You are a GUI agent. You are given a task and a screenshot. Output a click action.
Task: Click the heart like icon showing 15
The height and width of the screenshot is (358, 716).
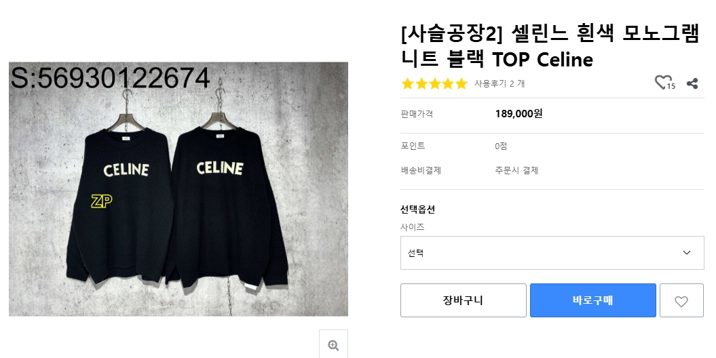(662, 83)
